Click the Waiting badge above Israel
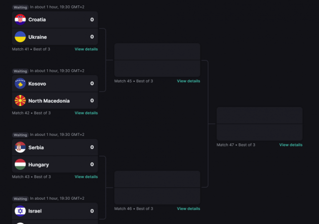The width and height of the screenshot is (319, 224). point(20,199)
